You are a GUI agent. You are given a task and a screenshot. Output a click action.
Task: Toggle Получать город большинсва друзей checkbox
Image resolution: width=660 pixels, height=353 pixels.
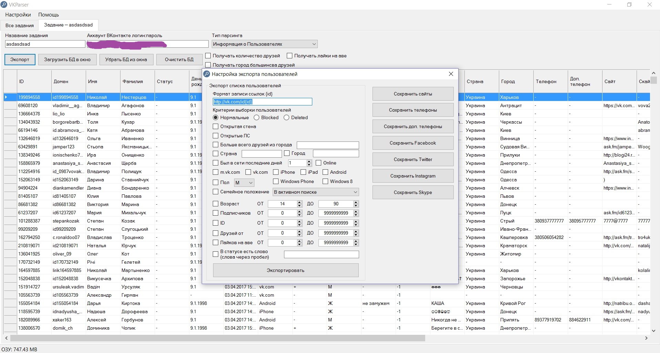click(208, 65)
